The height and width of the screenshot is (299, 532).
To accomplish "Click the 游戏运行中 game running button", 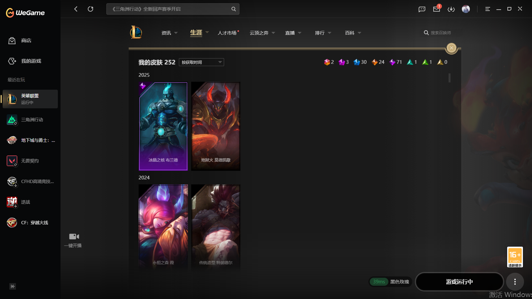I will pos(459,282).
